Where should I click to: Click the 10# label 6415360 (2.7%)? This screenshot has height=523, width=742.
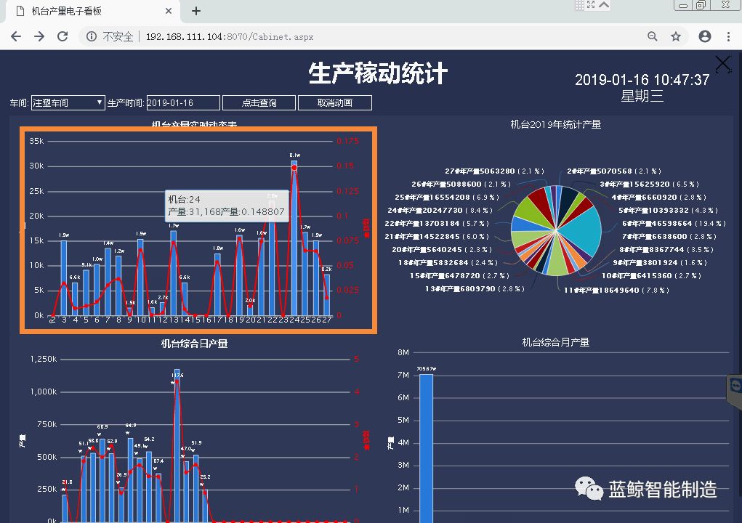[x=651, y=276]
